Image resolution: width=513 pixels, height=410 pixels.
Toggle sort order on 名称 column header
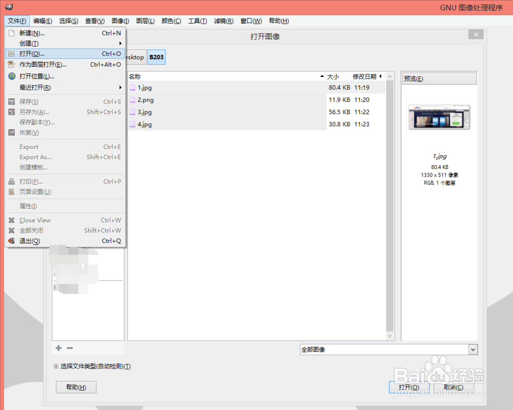click(x=134, y=75)
